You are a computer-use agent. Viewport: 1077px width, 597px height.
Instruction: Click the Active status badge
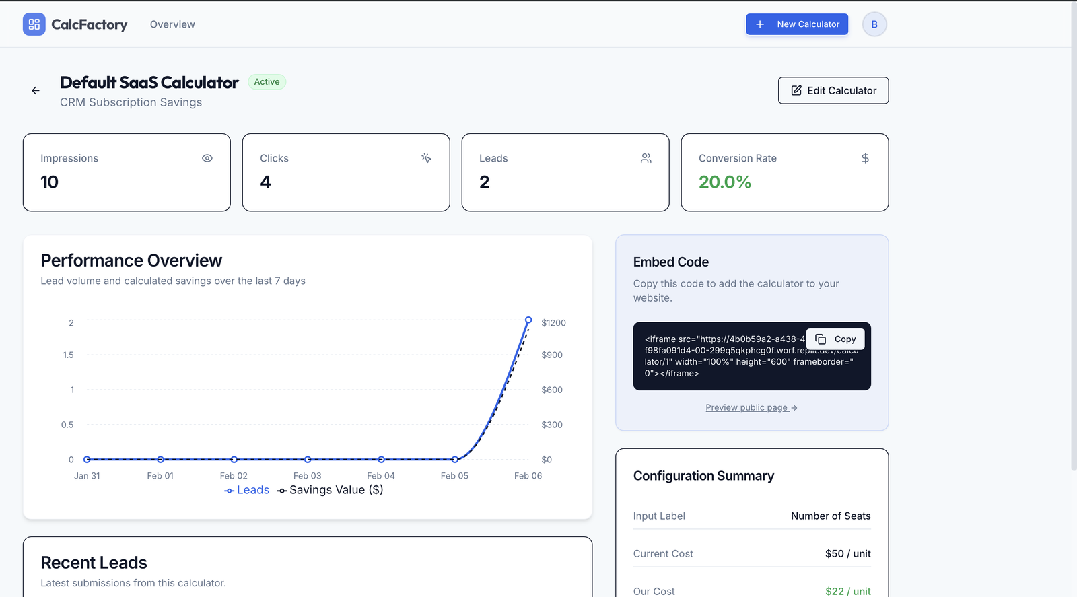[x=267, y=81]
